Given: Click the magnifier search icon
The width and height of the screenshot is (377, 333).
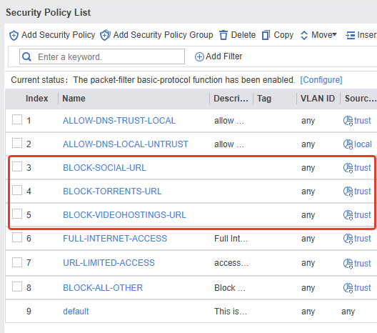Looking at the screenshot, I should point(26,56).
